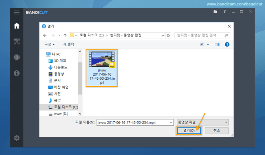Click the 취소 button
The width and height of the screenshot is (265, 155).
pyautogui.click(x=216, y=130)
